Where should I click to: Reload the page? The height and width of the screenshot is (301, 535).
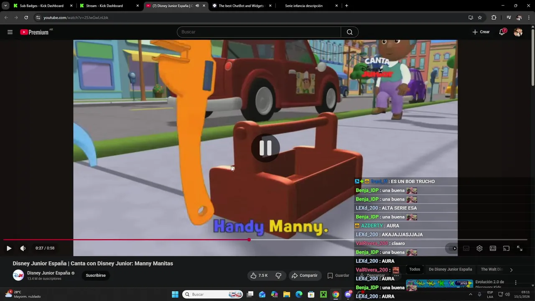26,18
